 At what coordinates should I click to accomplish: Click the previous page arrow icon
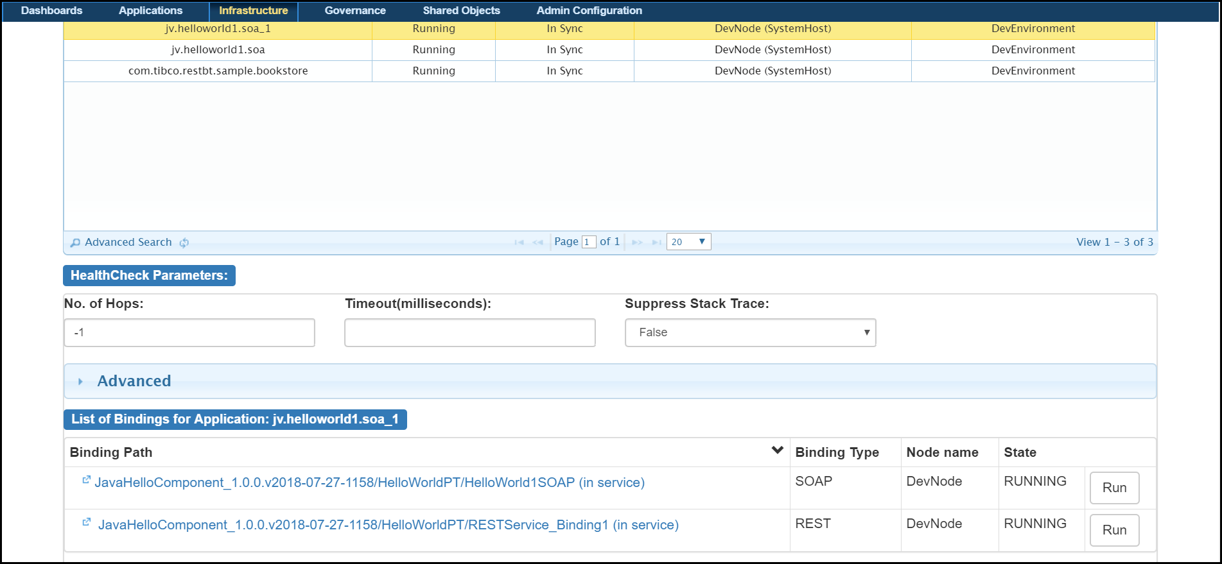pos(538,242)
